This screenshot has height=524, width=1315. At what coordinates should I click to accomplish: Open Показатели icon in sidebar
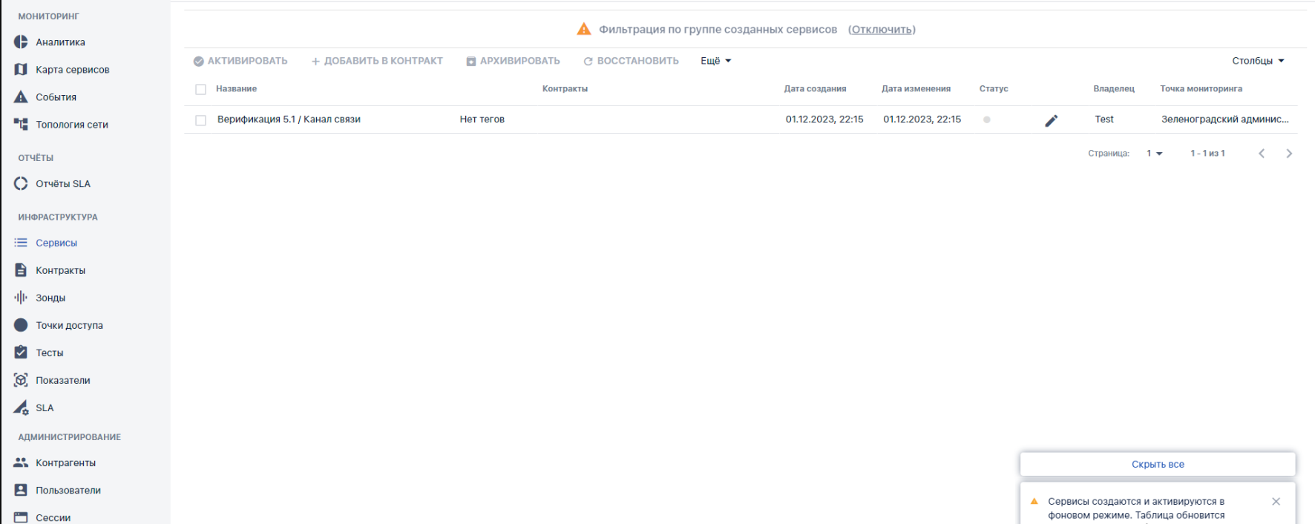pyautogui.click(x=21, y=380)
